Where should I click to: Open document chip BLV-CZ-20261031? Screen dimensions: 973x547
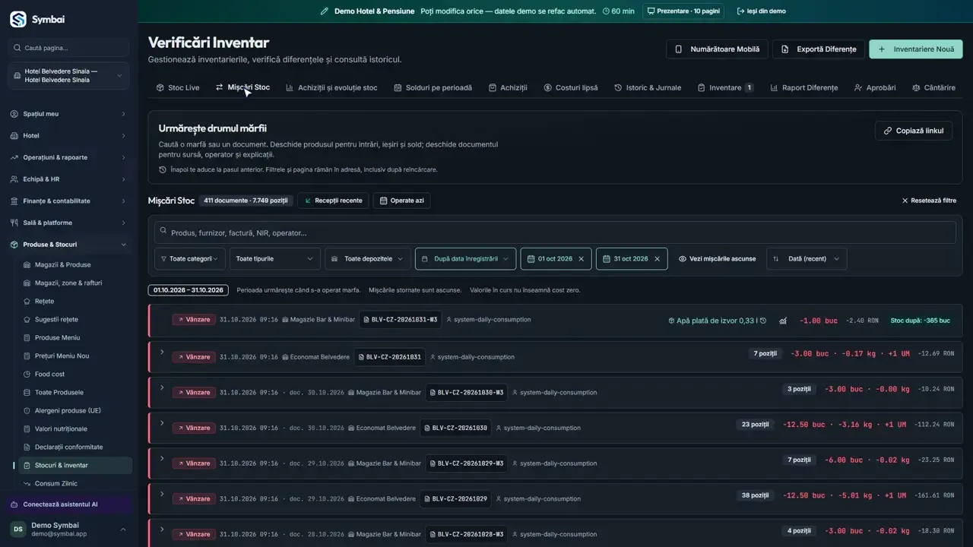(390, 357)
